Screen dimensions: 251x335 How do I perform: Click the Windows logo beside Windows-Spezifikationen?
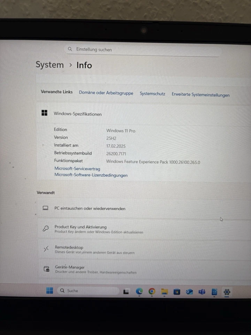[x=44, y=113]
